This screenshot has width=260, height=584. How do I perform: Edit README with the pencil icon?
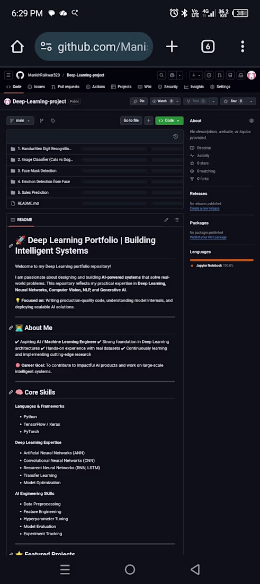point(166,220)
